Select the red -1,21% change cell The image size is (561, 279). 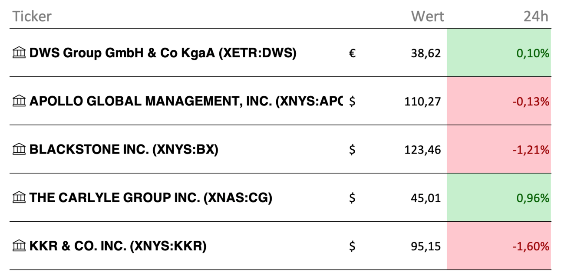499,149
